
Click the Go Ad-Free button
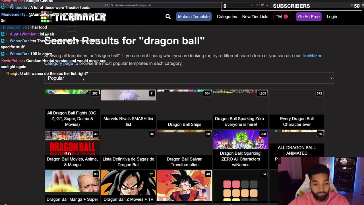click(x=309, y=17)
